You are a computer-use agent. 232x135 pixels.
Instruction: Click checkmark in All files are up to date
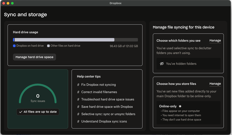tap(21, 112)
